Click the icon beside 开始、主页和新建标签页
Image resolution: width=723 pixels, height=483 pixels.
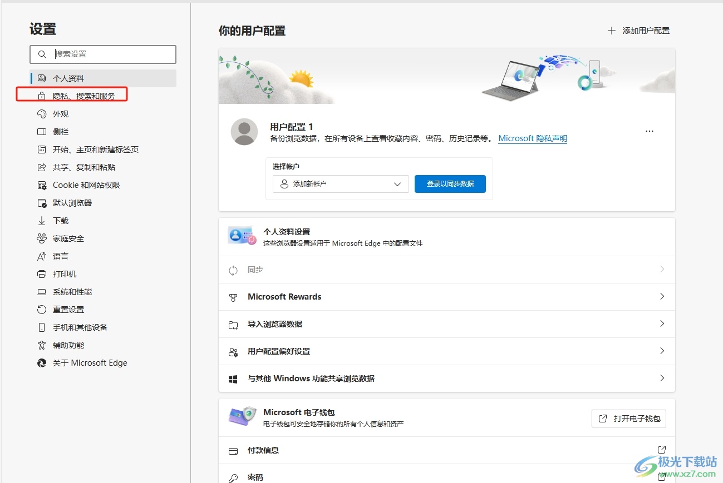pyautogui.click(x=41, y=150)
